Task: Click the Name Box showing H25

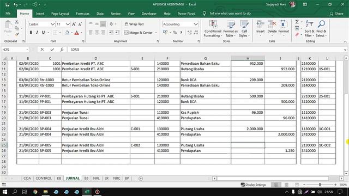Action: (15, 50)
